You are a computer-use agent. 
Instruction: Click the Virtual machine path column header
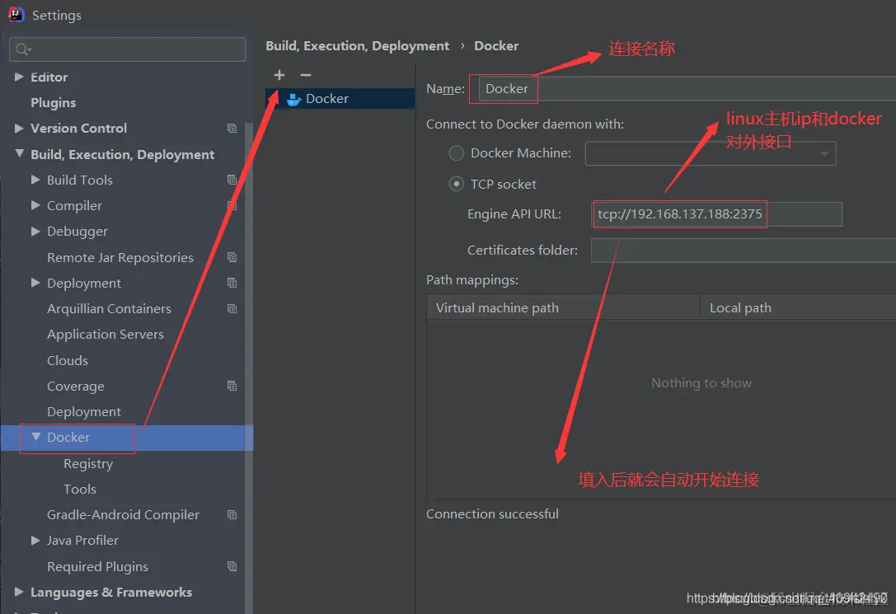click(563, 308)
